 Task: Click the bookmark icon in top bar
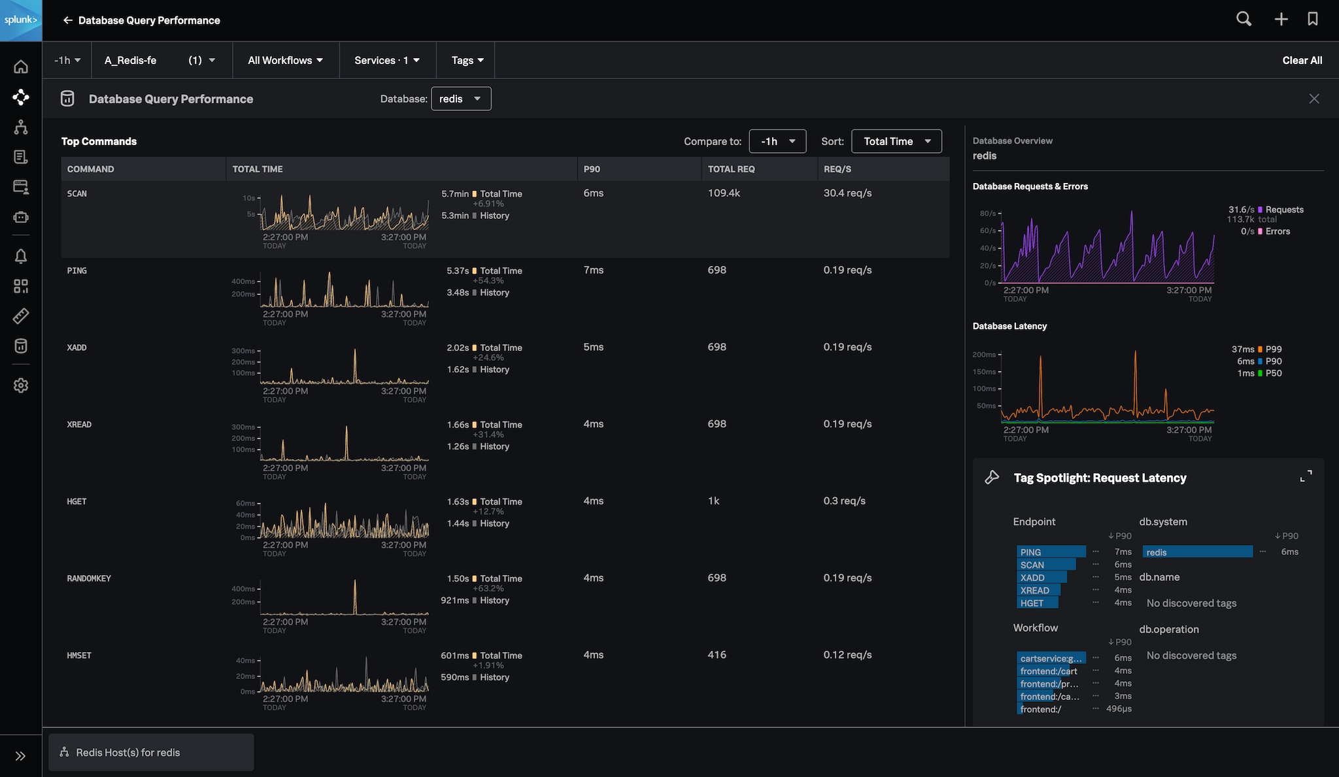pos(1313,20)
